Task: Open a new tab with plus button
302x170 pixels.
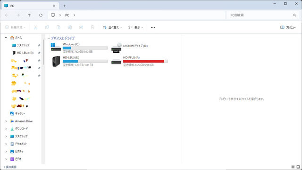Action: [64, 6]
